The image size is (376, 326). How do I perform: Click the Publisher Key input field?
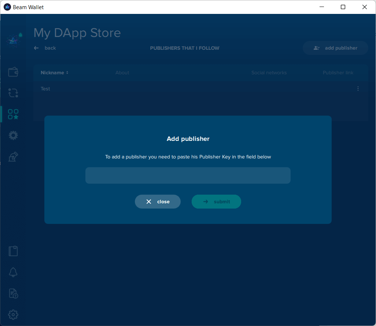tap(188, 176)
